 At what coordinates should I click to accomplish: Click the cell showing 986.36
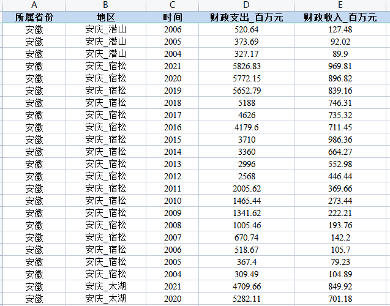tap(340, 140)
